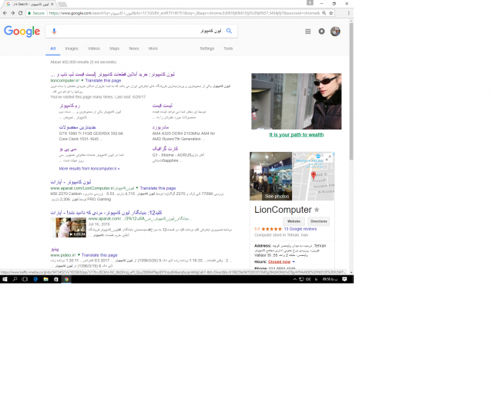Switch to the Images tab
Viewport: 493px width, 394px height.
(x=72, y=49)
